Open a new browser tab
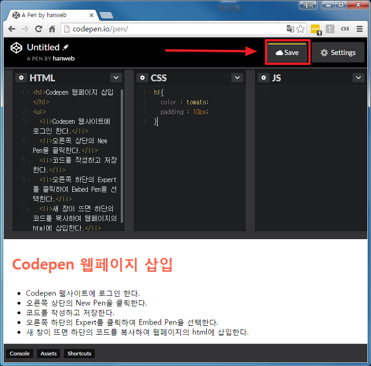This screenshot has width=371, height=366. pos(106,15)
